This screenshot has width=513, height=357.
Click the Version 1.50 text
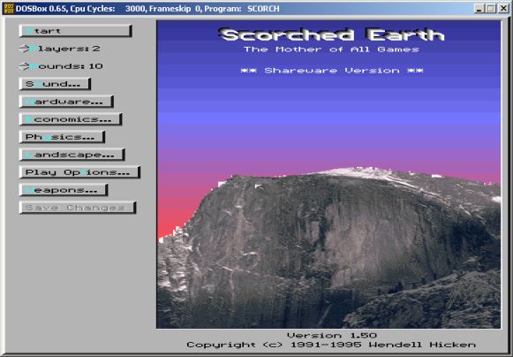pyautogui.click(x=332, y=336)
